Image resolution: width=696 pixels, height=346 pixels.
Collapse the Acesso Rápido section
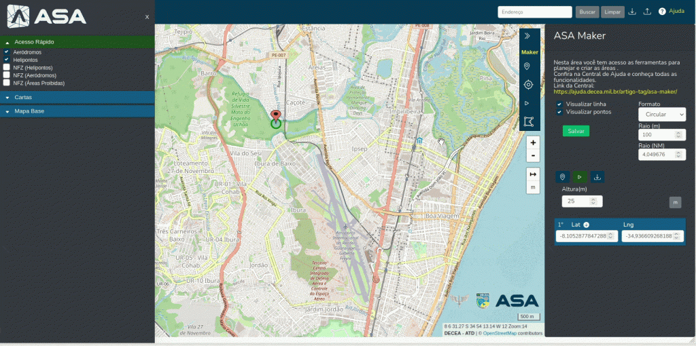click(x=77, y=42)
